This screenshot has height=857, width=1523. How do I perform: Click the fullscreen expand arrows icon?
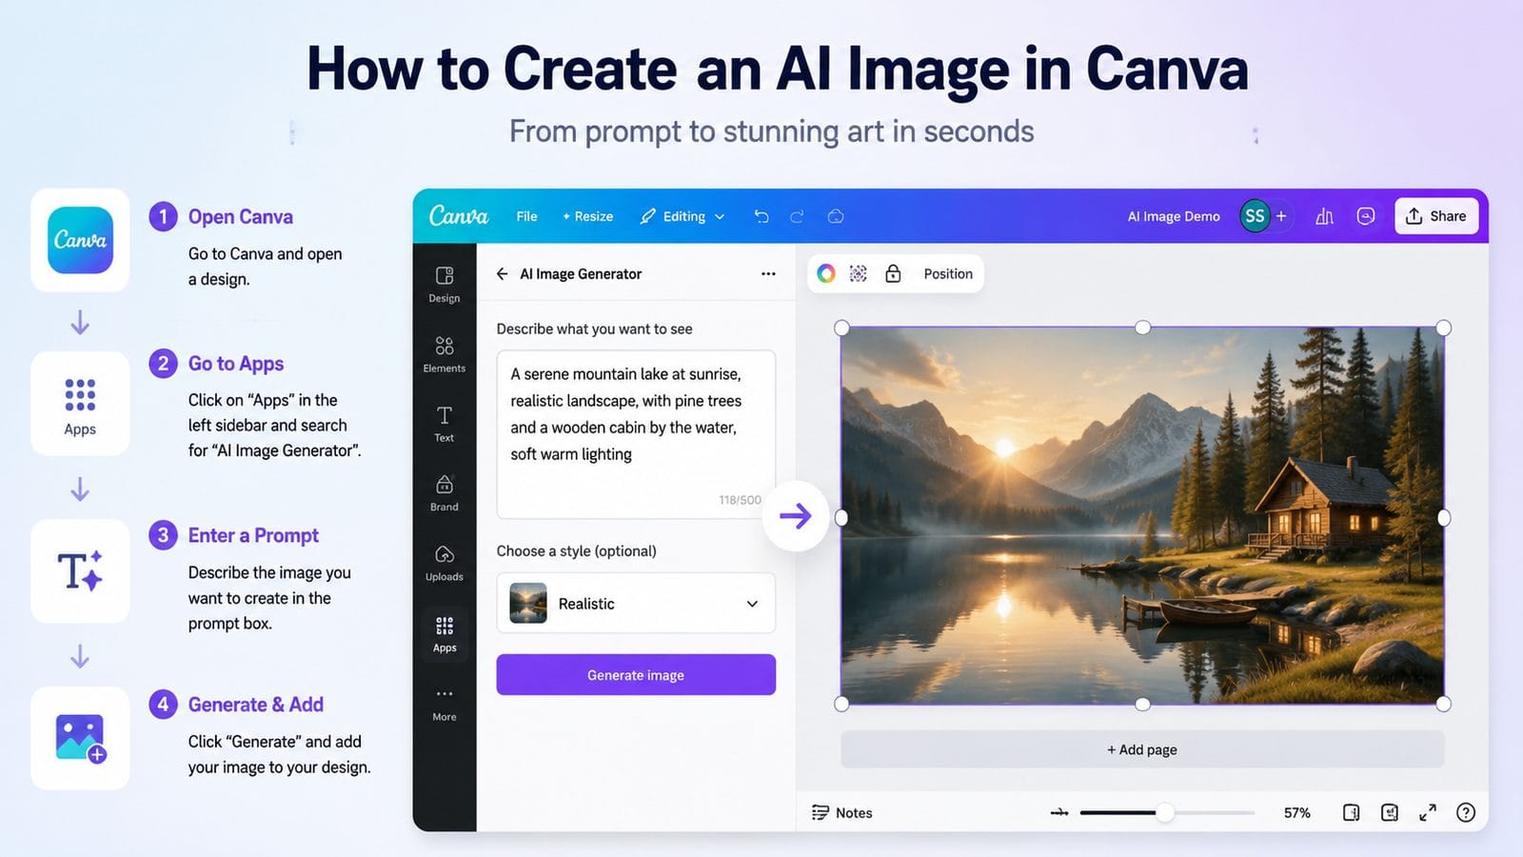pyautogui.click(x=1428, y=812)
